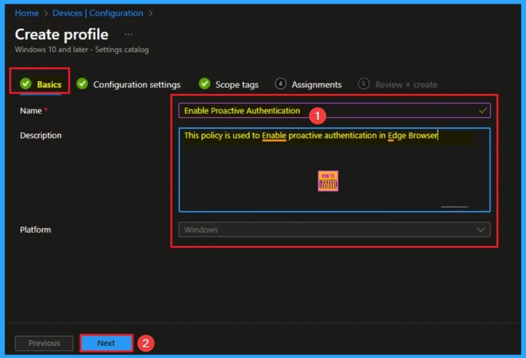
Task: Go to Devices | Configuration breadcrumb
Action: [98, 13]
